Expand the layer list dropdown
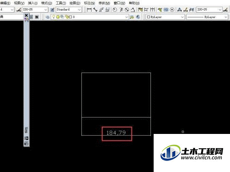230x172 pixels. tap(126, 17)
